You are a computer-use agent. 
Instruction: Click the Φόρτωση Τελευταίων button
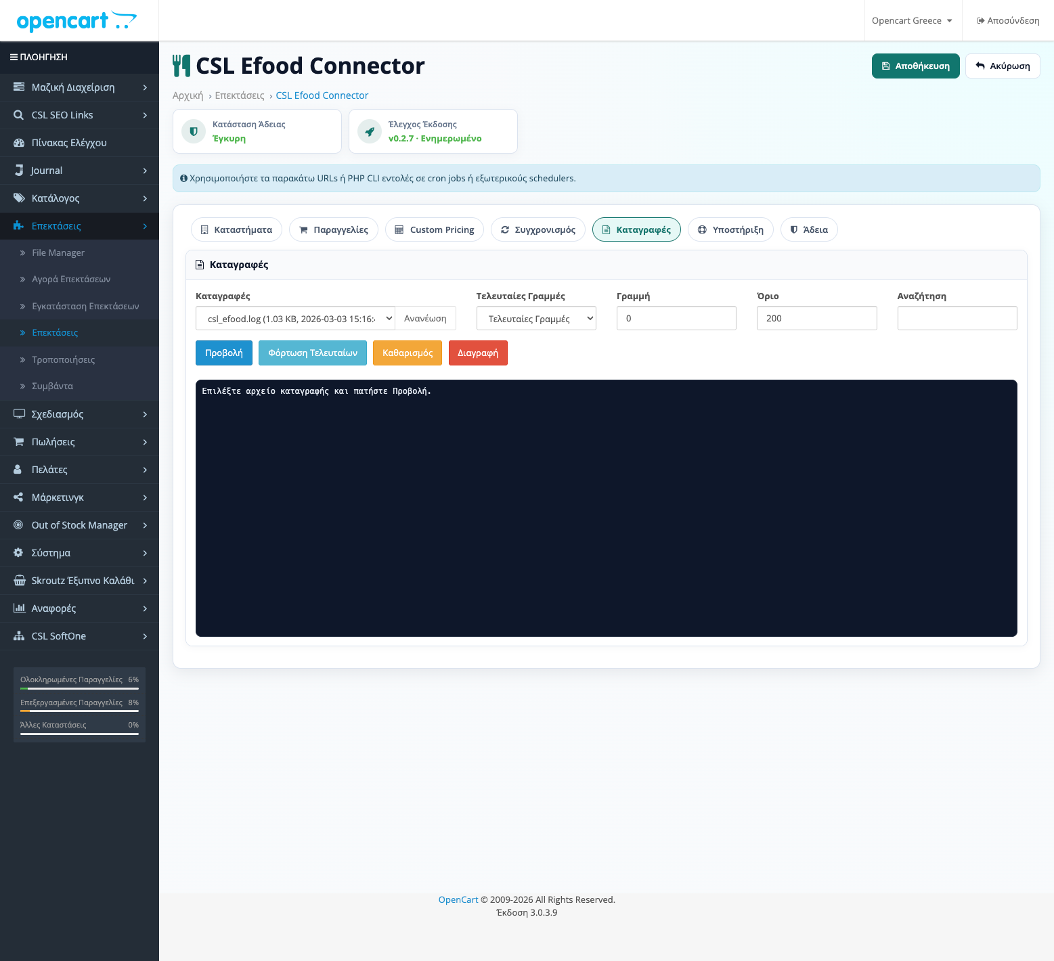click(313, 353)
